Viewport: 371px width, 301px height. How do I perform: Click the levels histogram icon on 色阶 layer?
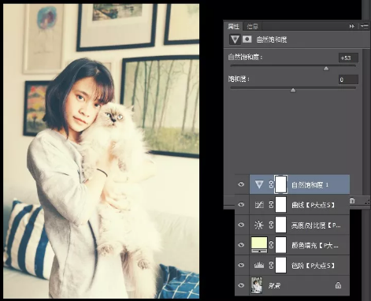(259, 266)
